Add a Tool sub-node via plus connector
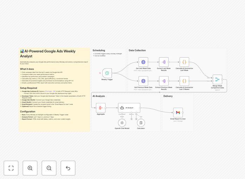The image size is (245, 179). [136, 119]
